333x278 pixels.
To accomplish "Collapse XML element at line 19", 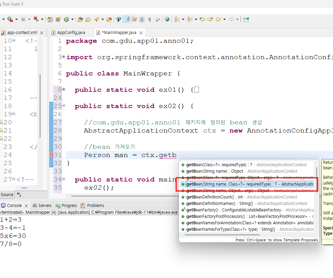I will click(x=14, y=114).
